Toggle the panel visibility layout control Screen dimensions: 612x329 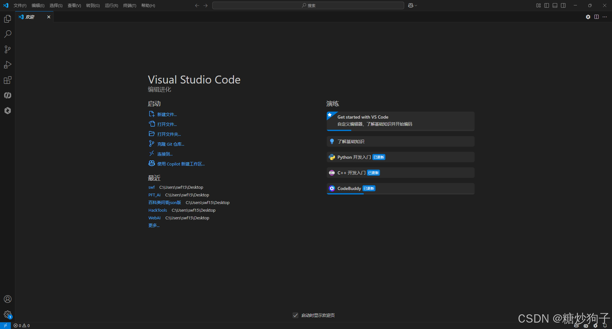coord(555,5)
